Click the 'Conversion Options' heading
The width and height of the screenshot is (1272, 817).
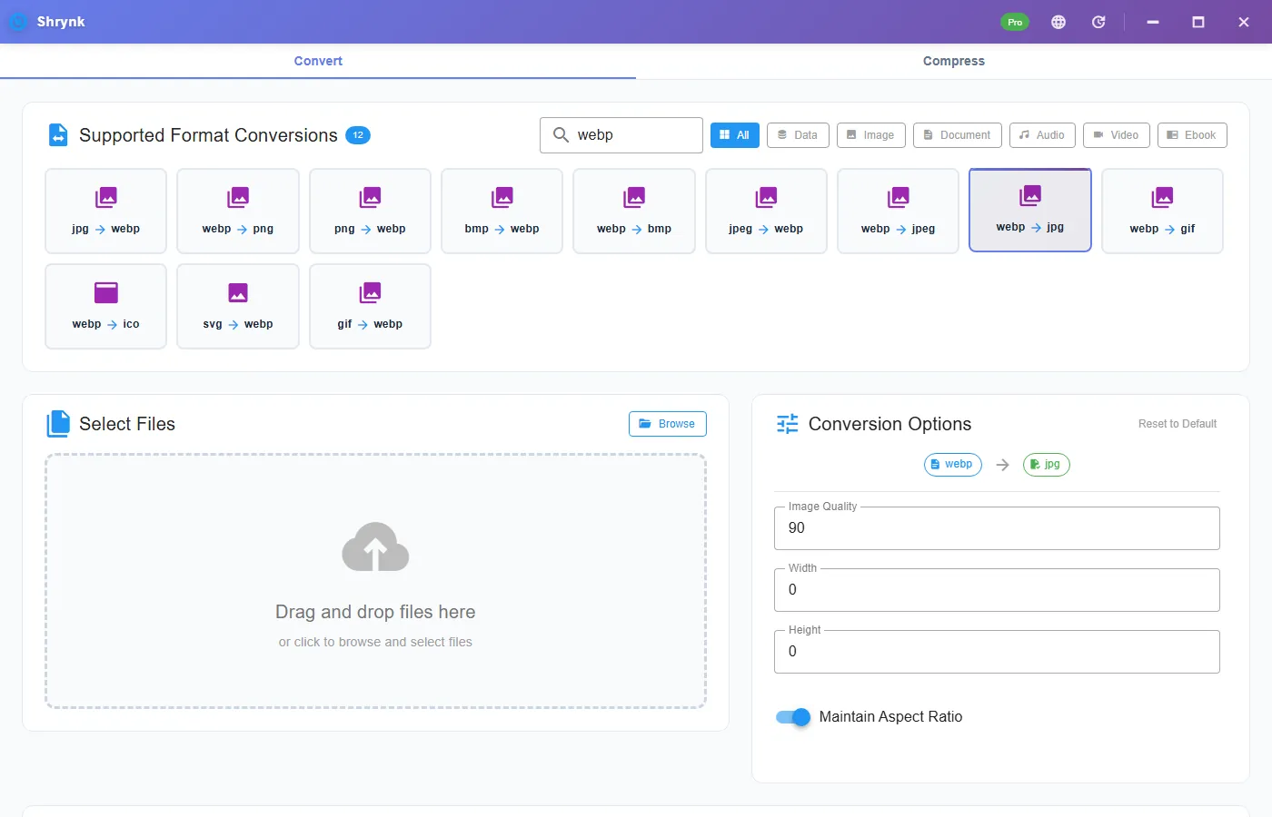(889, 424)
